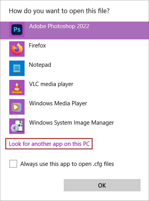Viewport: 149px width, 201px height.
Task: Click the VLC traffic cone icon
Action: [17, 88]
